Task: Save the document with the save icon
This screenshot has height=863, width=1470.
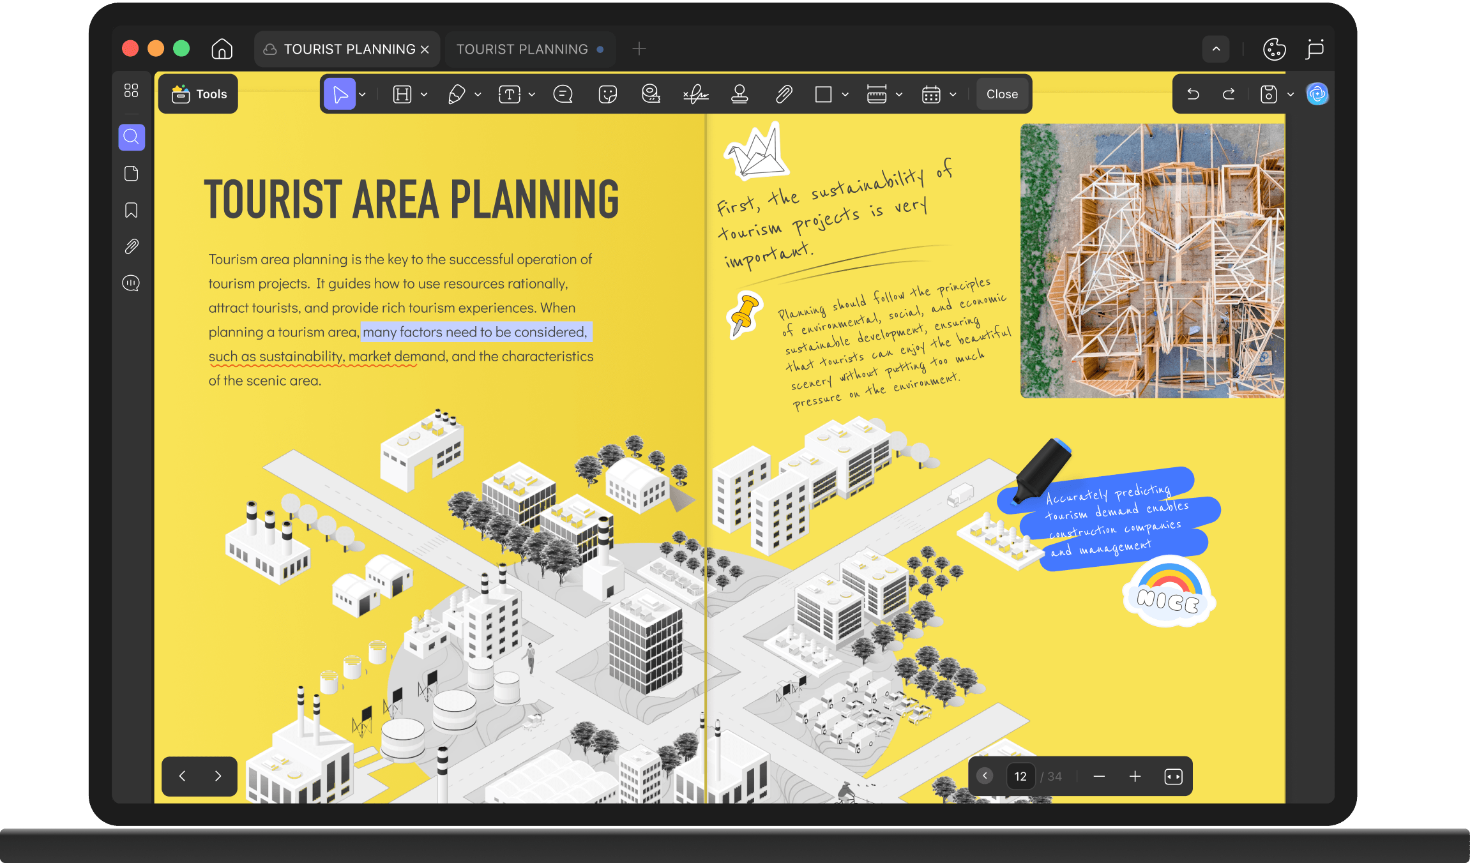Action: tap(1269, 94)
